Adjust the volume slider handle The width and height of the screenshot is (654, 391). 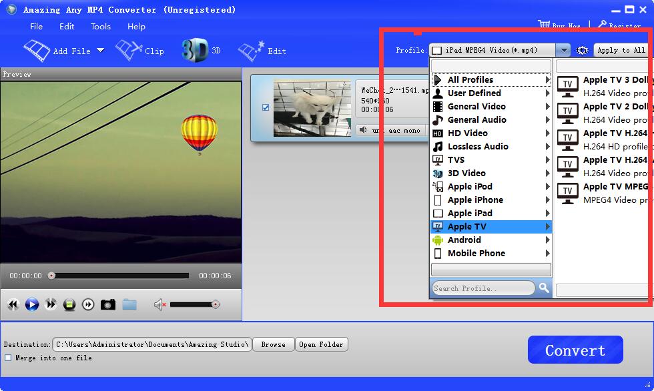(215, 304)
